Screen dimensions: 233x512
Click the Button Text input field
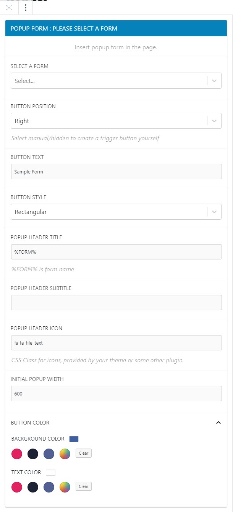click(117, 172)
